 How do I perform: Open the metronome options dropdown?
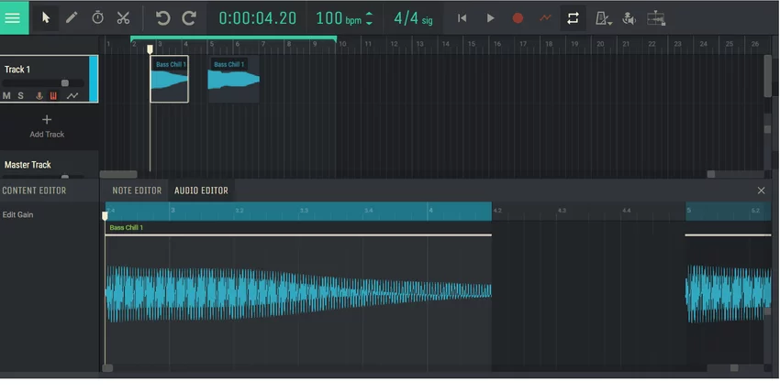pyautogui.click(x=604, y=19)
